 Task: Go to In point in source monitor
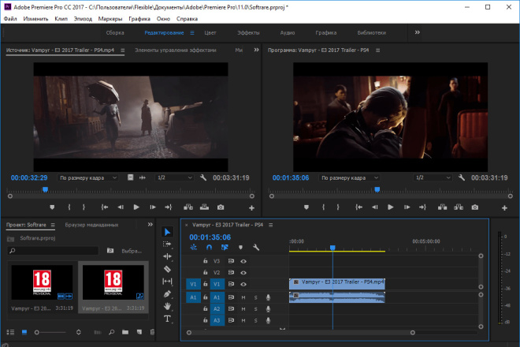(x=105, y=207)
